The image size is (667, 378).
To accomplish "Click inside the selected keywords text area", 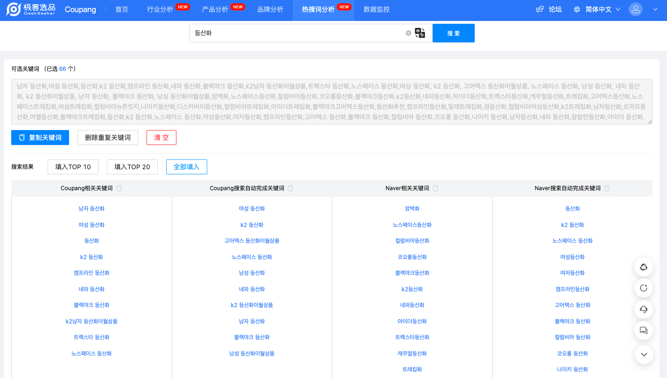I will [331, 102].
